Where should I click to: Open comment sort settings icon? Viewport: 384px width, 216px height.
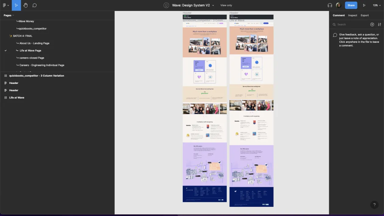(x=379, y=24)
